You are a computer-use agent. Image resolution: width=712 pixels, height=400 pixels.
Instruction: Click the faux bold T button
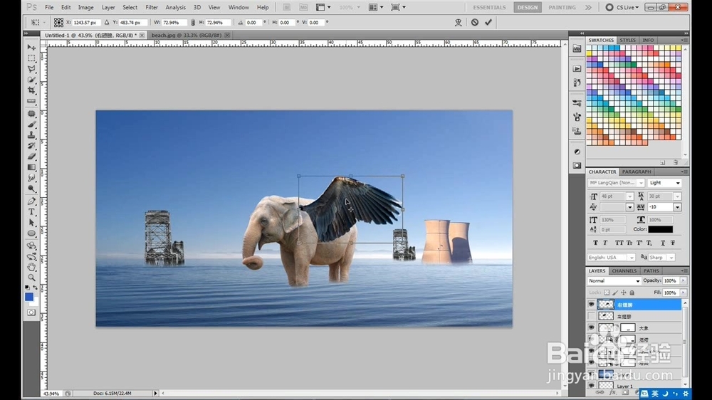596,243
